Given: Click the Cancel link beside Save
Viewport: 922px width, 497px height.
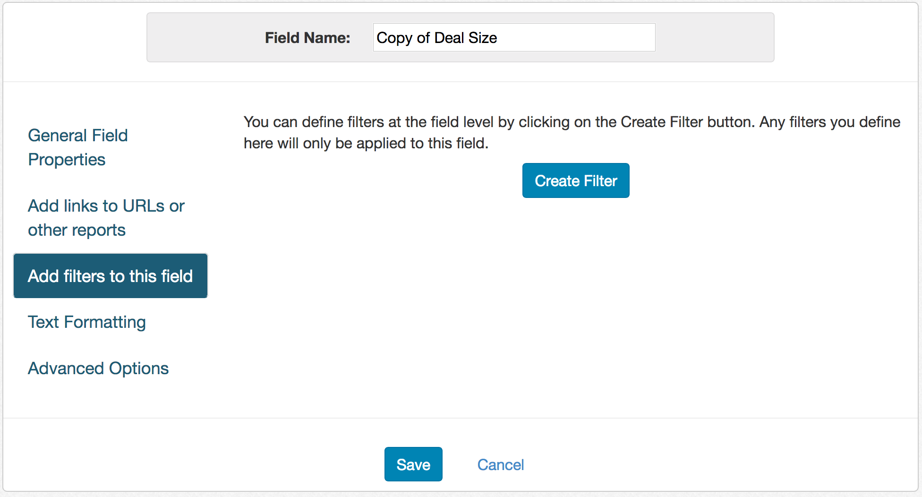Looking at the screenshot, I should pyautogui.click(x=500, y=465).
